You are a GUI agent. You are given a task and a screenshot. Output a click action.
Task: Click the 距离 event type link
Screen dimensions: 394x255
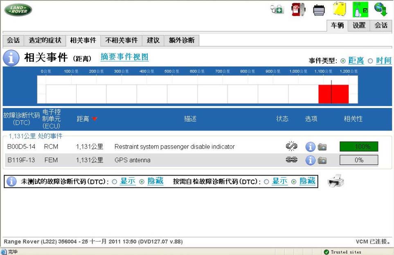tap(356, 61)
